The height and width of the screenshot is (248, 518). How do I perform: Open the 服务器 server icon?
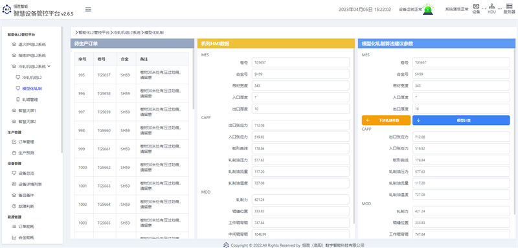[509, 8]
